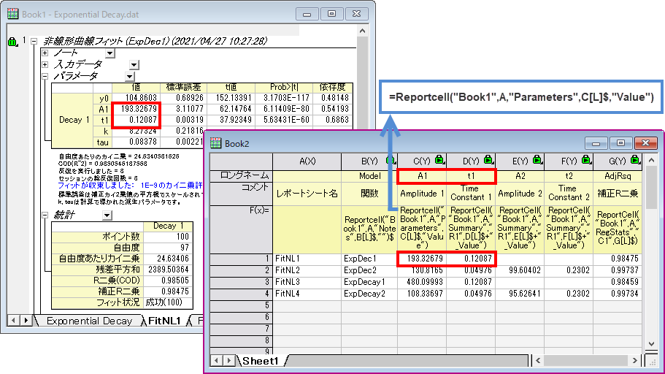Click lock icon on column C(Y) header
This screenshot has width=665, height=374.
[439, 160]
